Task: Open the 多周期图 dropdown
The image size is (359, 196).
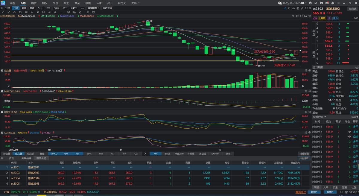Action: click(x=94, y=8)
